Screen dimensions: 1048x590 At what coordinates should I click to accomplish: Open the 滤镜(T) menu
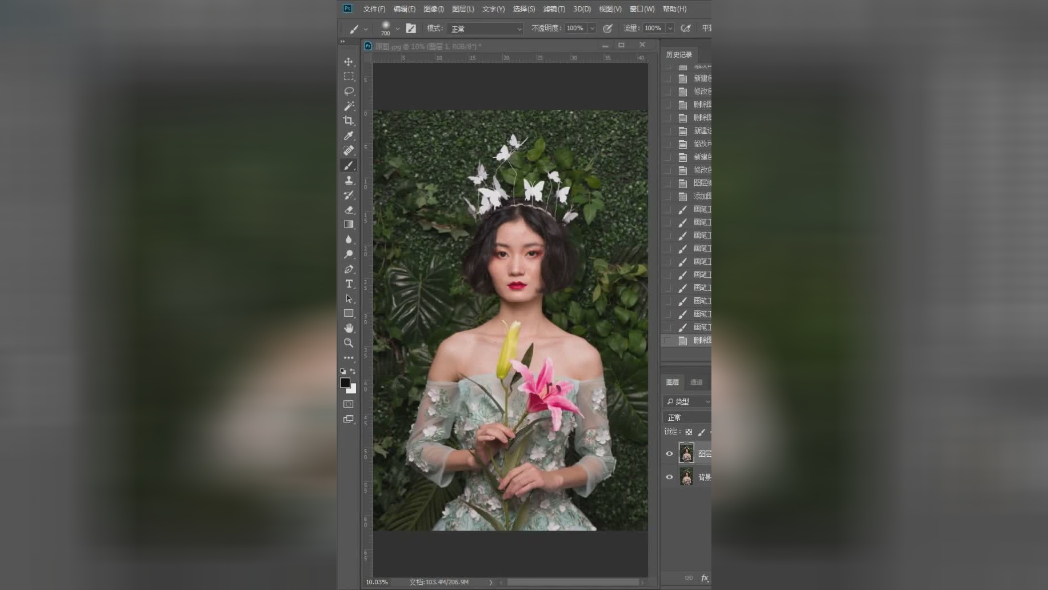click(x=554, y=9)
